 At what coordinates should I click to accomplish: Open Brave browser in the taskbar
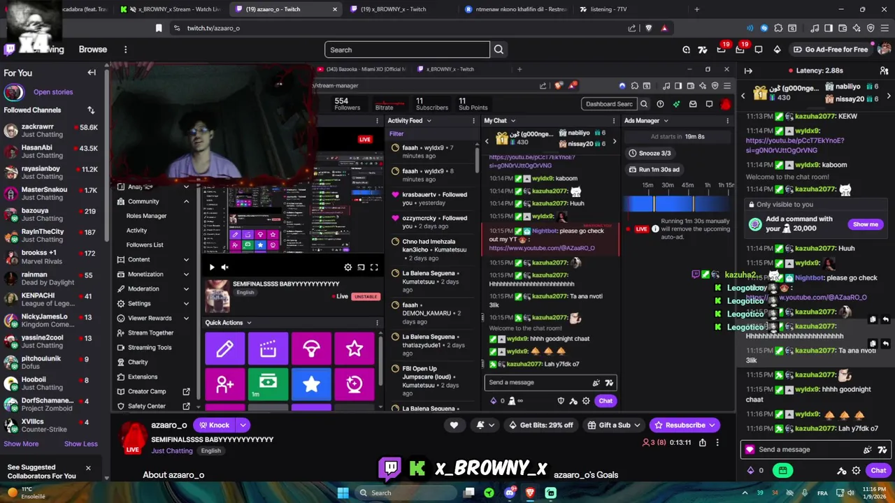[530, 493]
